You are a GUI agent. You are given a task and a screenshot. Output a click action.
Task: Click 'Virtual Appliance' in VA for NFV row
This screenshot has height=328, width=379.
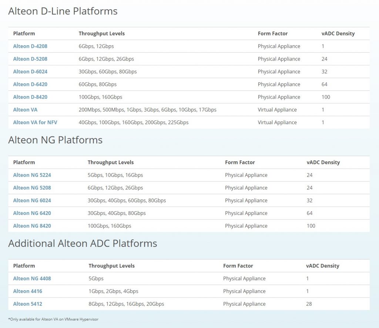point(277,122)
